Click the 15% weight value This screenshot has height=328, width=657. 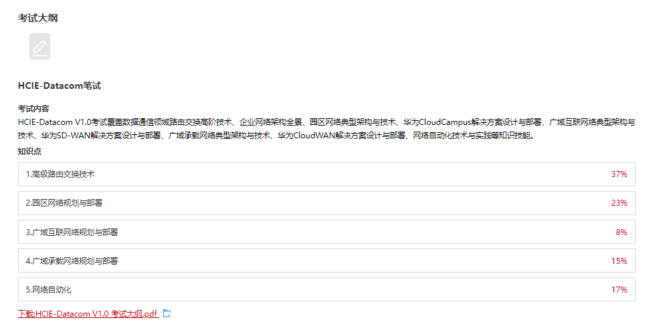[x=619, y=261]
